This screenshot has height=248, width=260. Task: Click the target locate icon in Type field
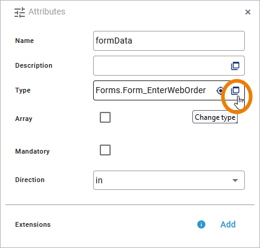(x=220, y=91)
